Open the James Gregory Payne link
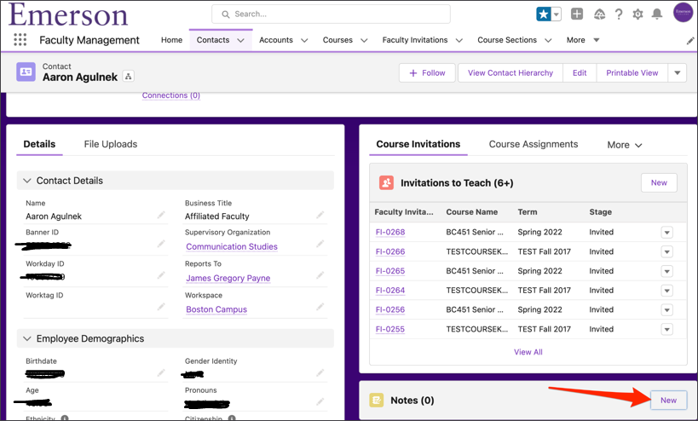 228,278
